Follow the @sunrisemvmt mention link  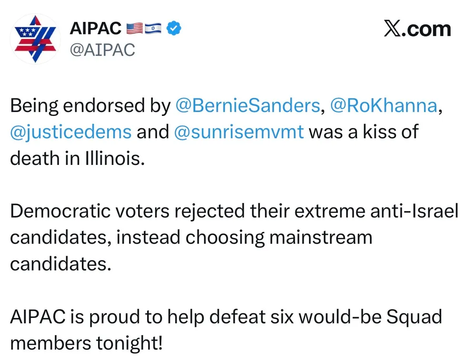[x=239, y=132]
